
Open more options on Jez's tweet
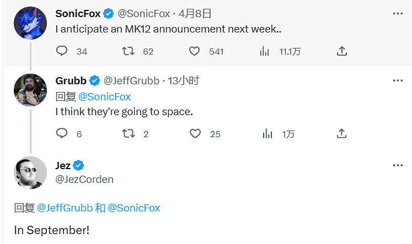[x=398, y=166]
